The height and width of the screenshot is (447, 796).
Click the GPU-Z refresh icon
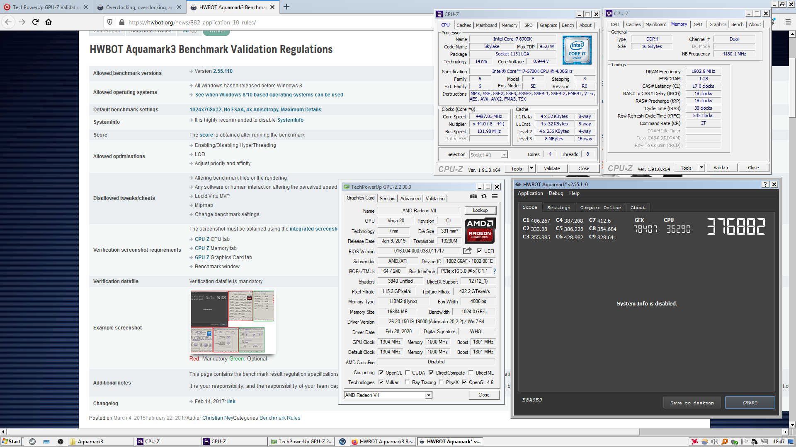484,197
